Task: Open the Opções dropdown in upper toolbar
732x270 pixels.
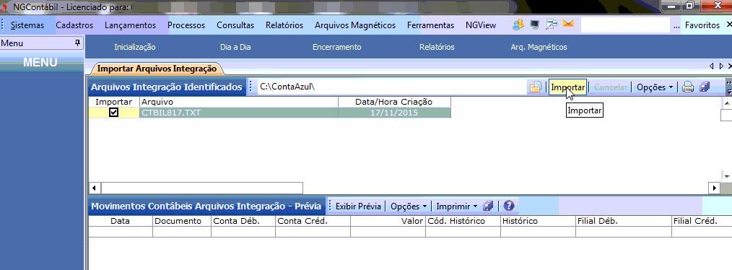Action: click(655, 87)
